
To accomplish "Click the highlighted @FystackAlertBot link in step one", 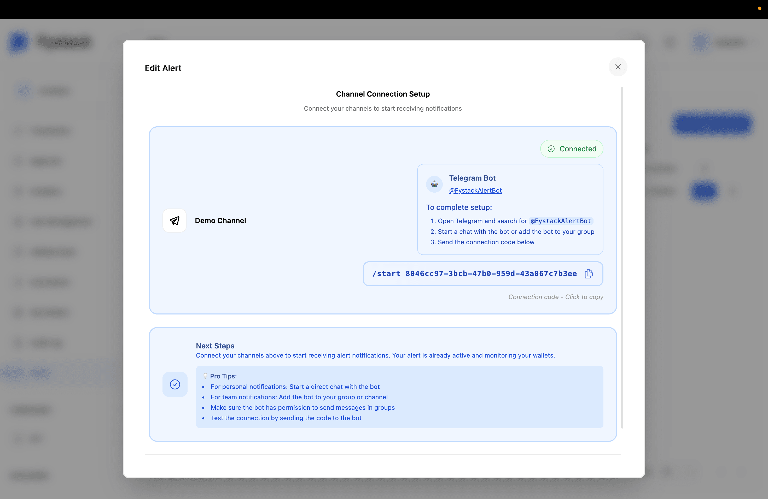I will pyautogui.click(x=561, y=221).
